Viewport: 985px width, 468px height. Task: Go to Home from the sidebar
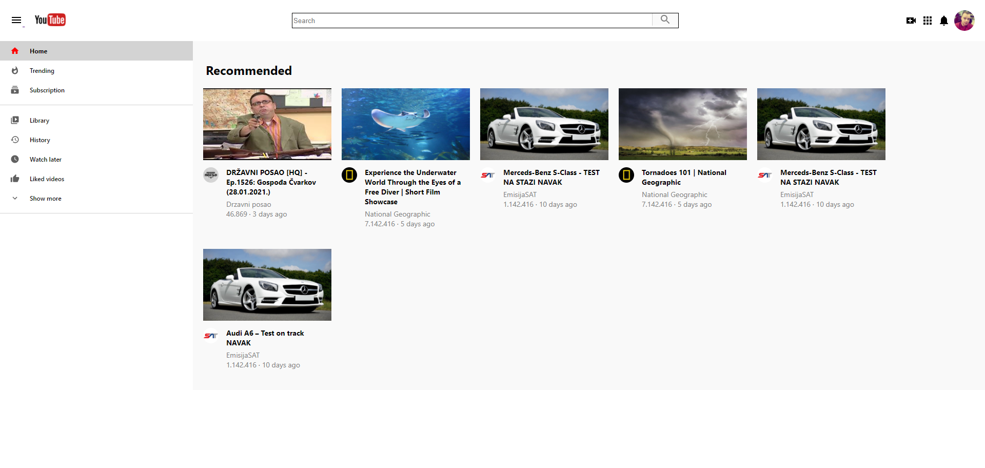coord(38,51)
